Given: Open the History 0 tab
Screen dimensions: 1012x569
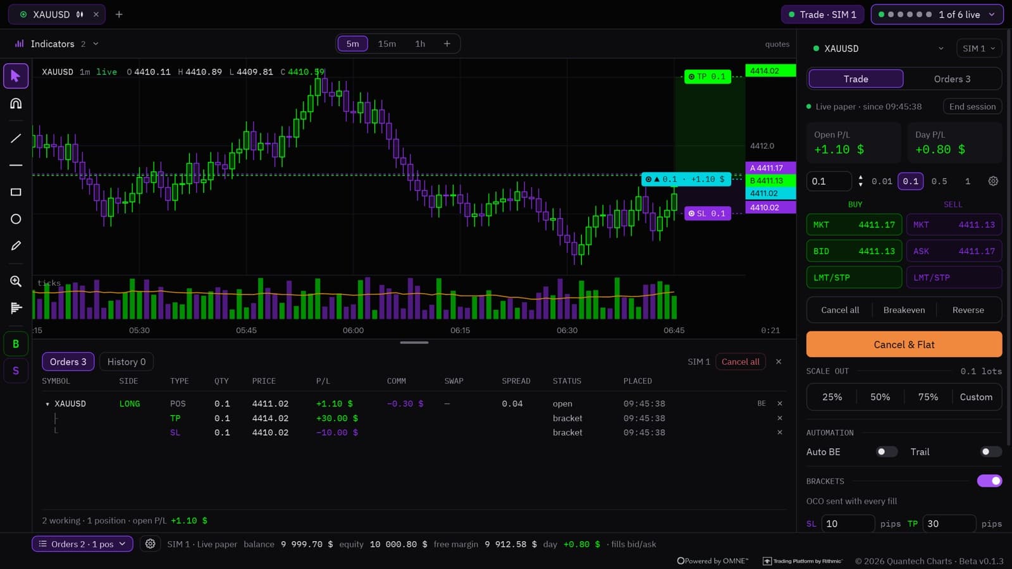Looking at the screenshot, I should coord(126,362).
